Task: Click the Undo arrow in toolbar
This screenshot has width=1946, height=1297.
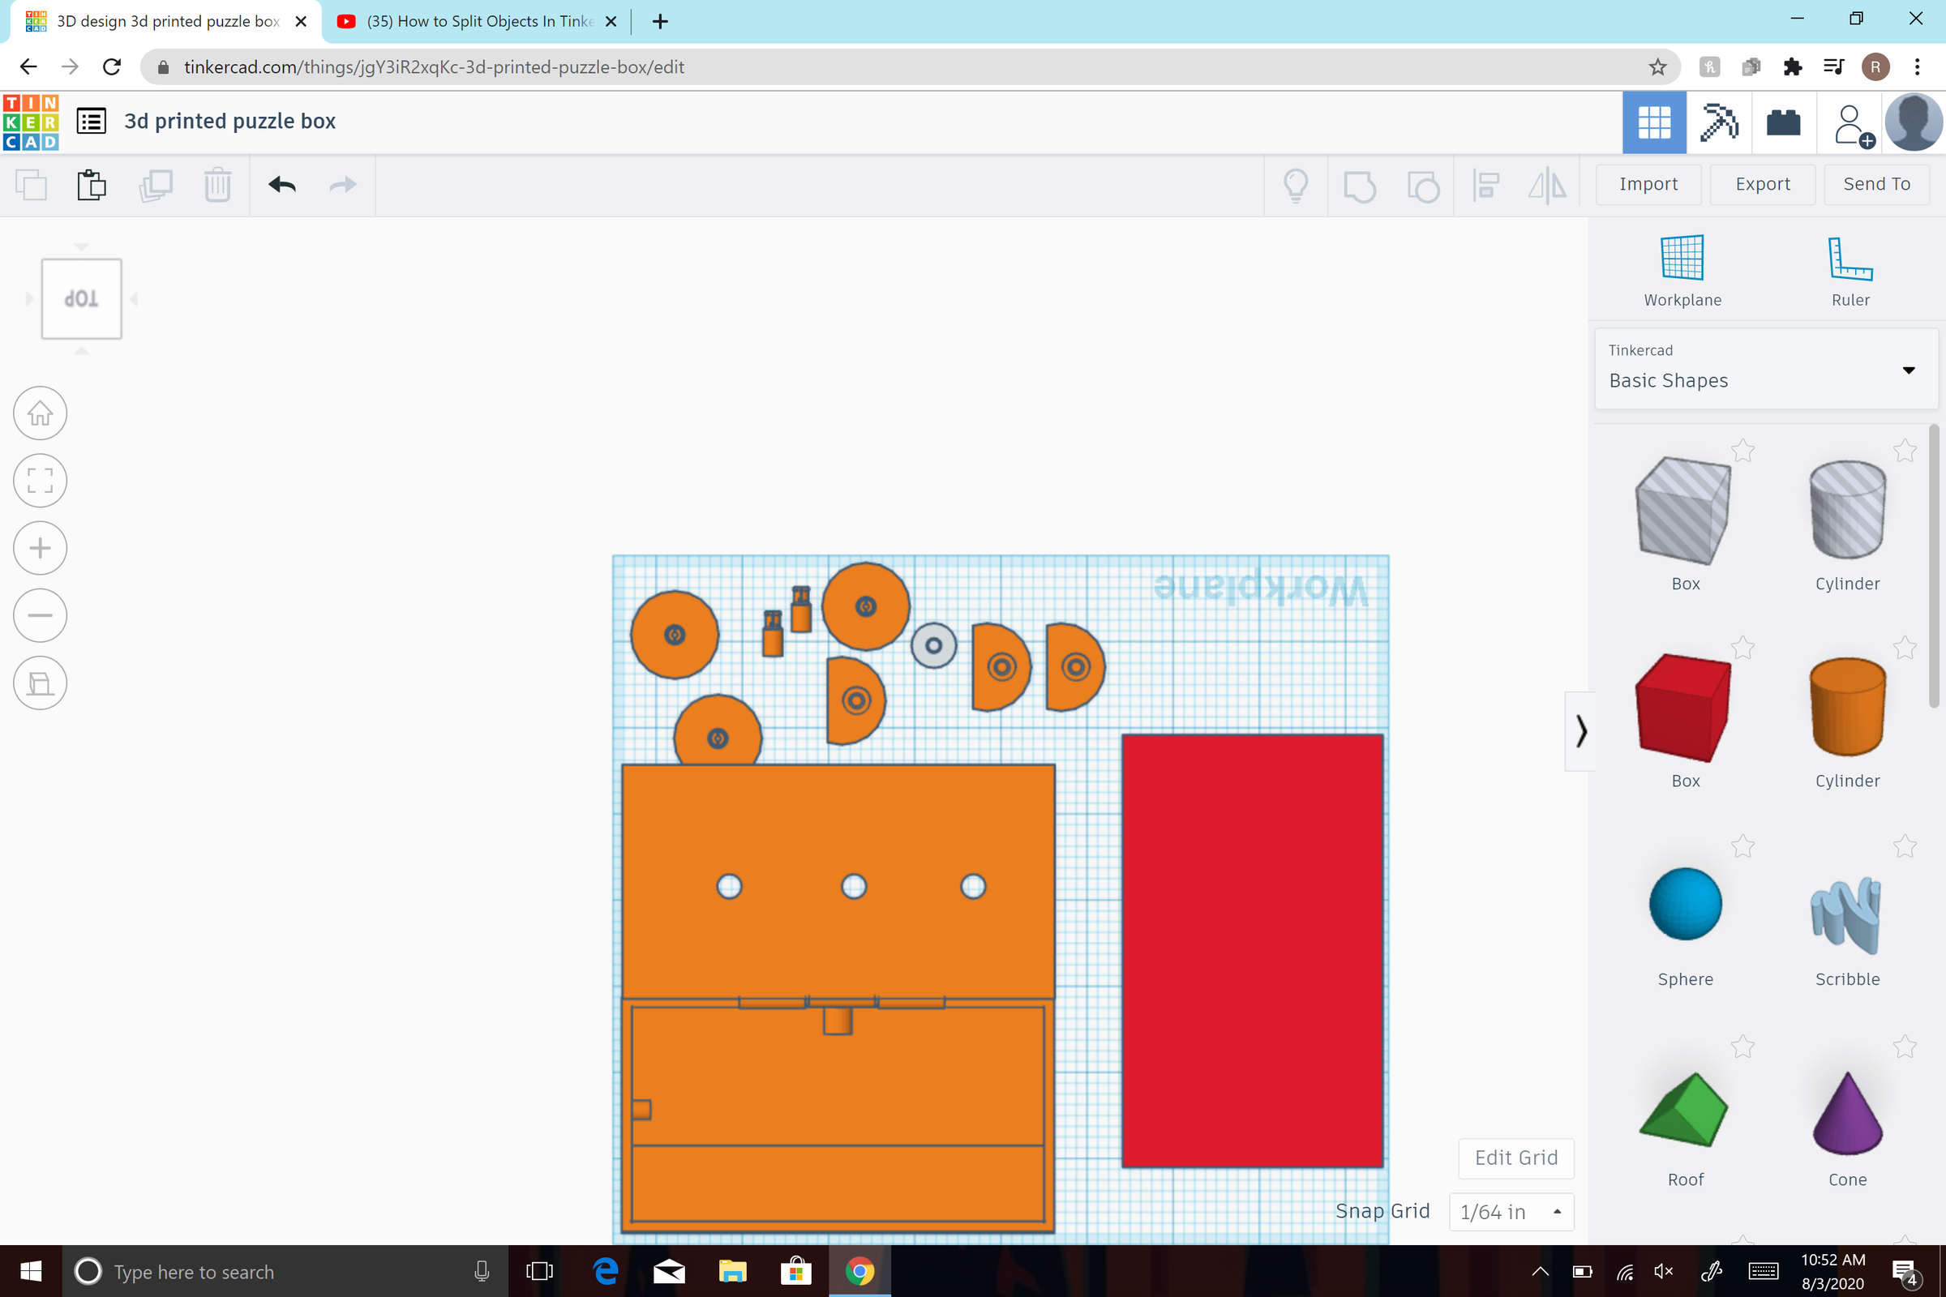Action: click(x=282, y=185)
